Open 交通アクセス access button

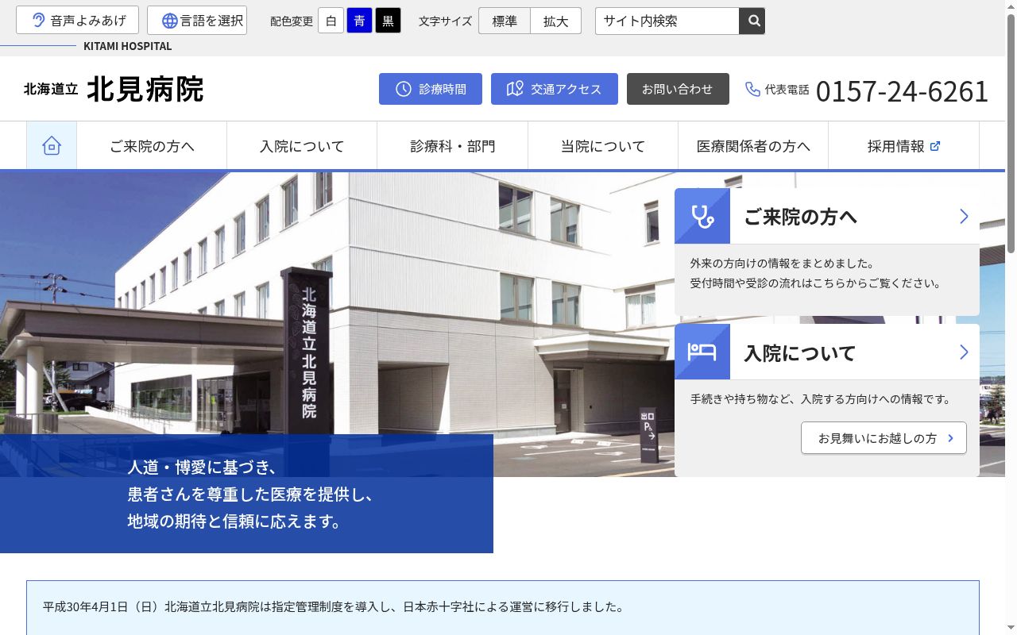(x=555, y=89)
